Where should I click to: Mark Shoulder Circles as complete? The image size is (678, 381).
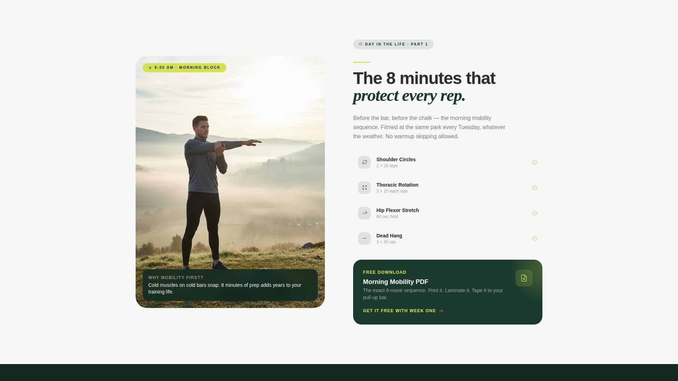tap(534, 162)
